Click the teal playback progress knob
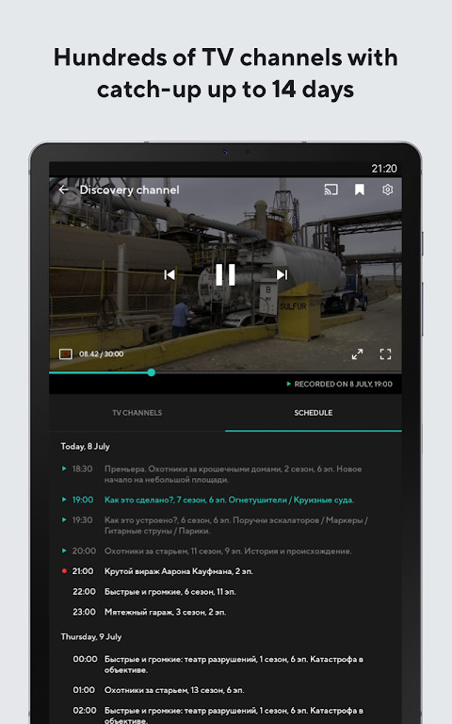Viewport: 452px width, 724px height. pos(152,372)
